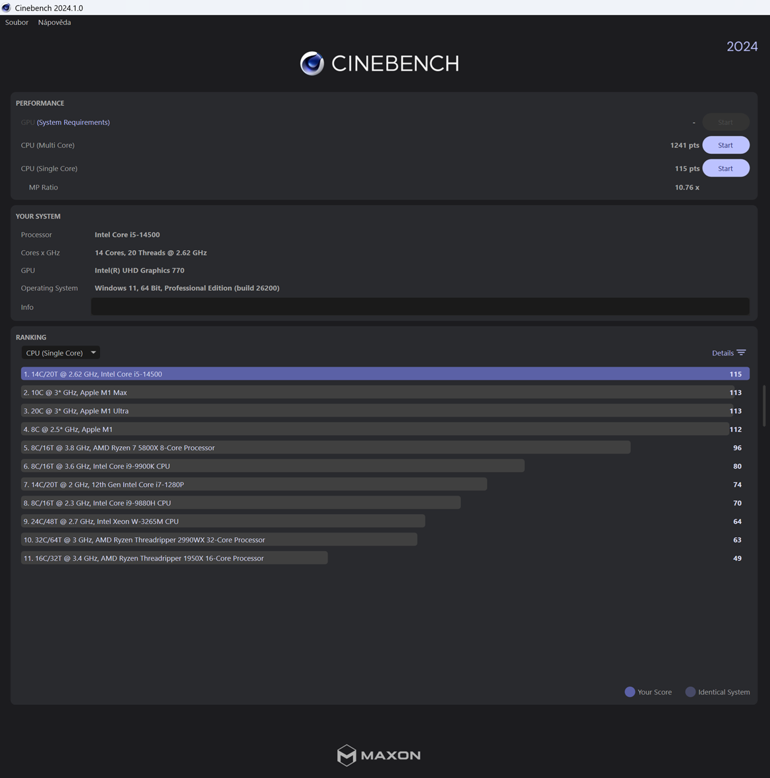770x778 pixels.
Task: Click the disabled GPU Start button
Action: (725, 122)
